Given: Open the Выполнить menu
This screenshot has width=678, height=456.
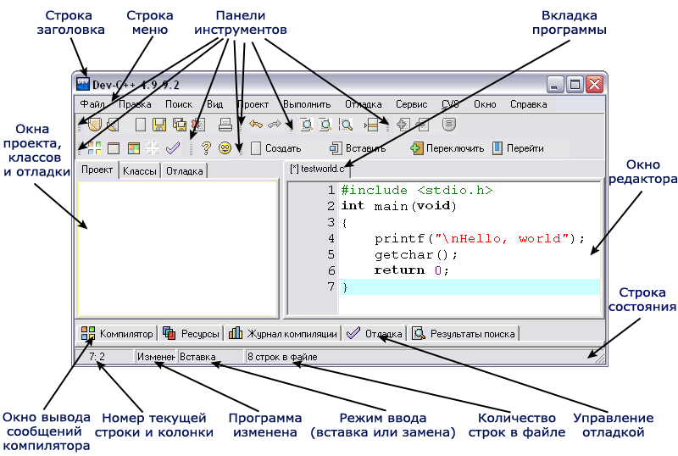Looking at the screenshot, I should point(307,104).
